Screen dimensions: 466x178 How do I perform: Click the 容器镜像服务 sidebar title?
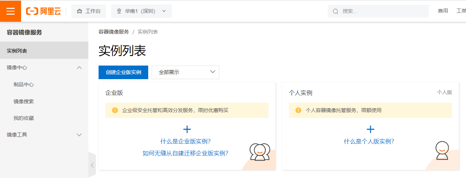click(24, 32)
